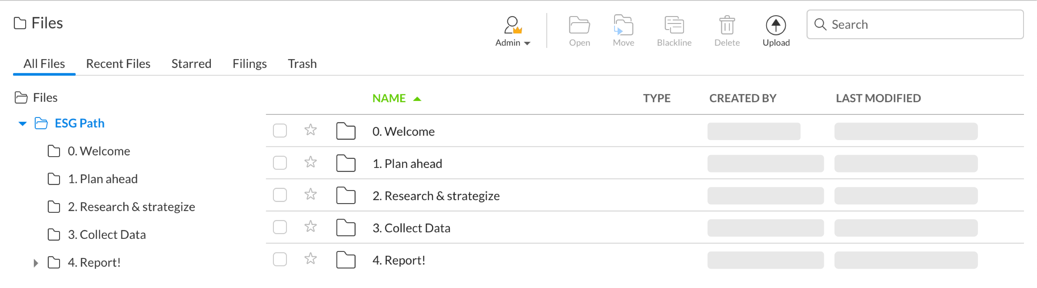Switch to the Trash tab

tap(302, 64)
